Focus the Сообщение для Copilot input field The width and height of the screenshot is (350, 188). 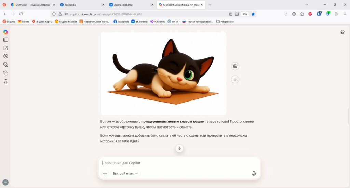click(178, 163)
